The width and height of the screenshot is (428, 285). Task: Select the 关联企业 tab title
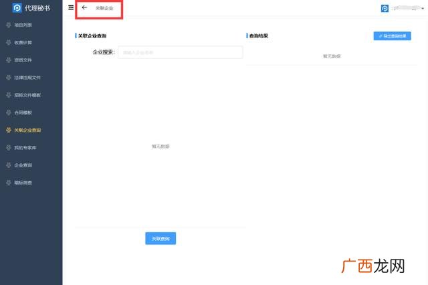pos(104,8)
